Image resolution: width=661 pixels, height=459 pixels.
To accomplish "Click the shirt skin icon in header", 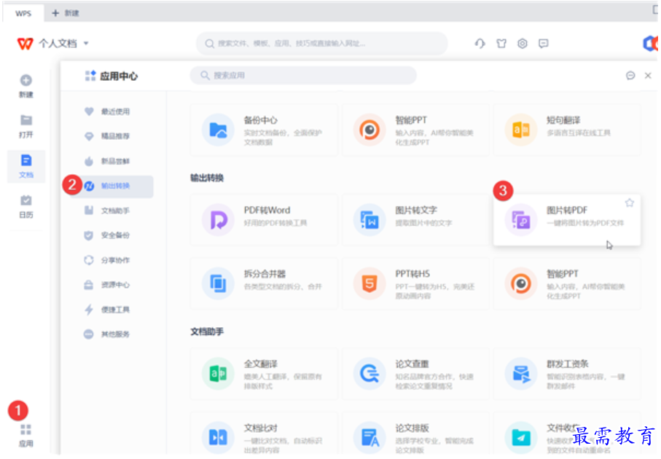I will tap(501, 44).
